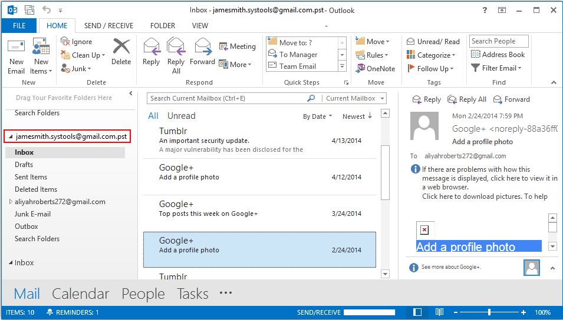Reply with a Meeting request

238,46
